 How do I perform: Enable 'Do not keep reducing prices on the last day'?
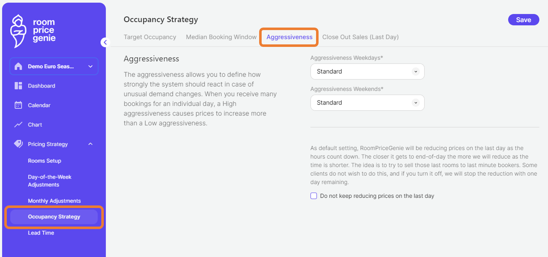(x=314, y=196)
